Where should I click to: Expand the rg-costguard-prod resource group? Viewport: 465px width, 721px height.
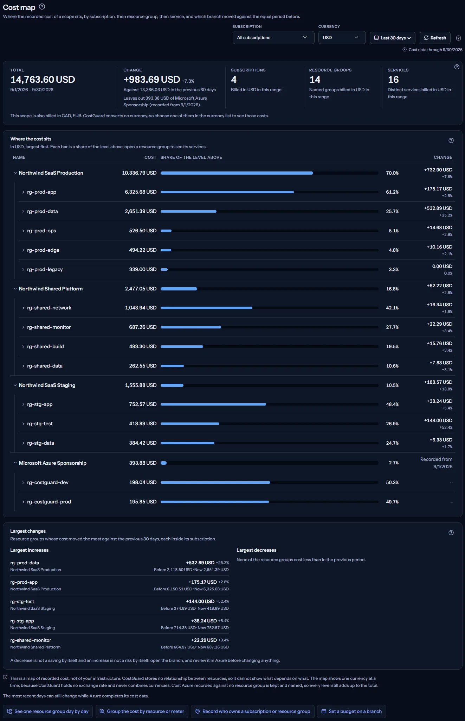coord(23,502)
